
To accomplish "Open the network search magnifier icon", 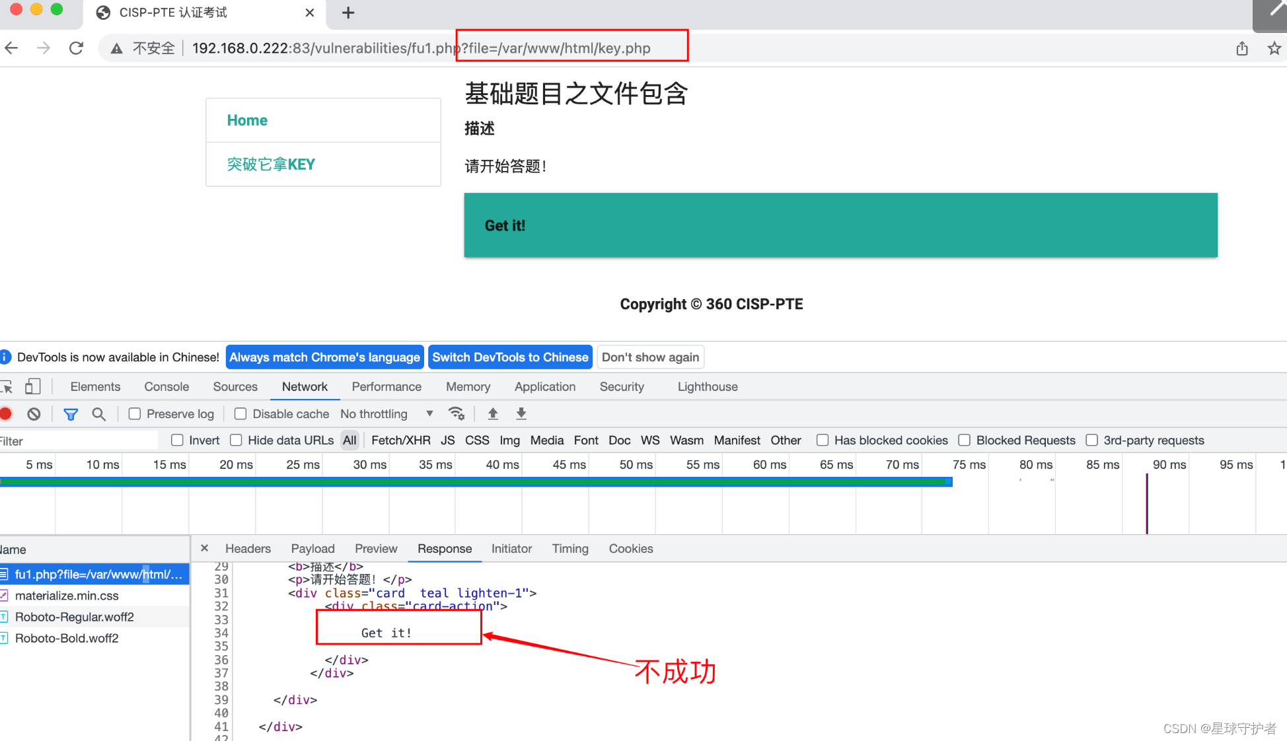I will 98,414.
